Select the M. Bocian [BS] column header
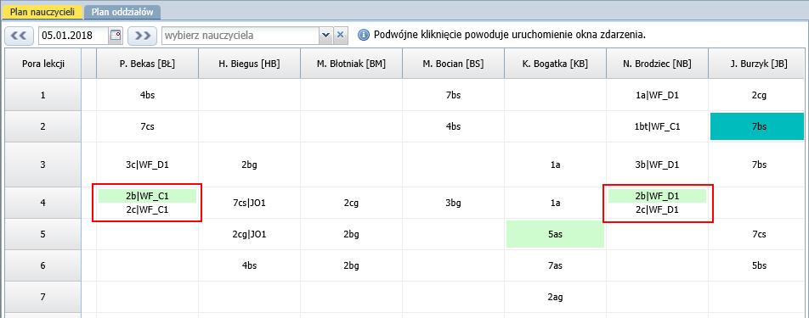 tap(453, 64)
